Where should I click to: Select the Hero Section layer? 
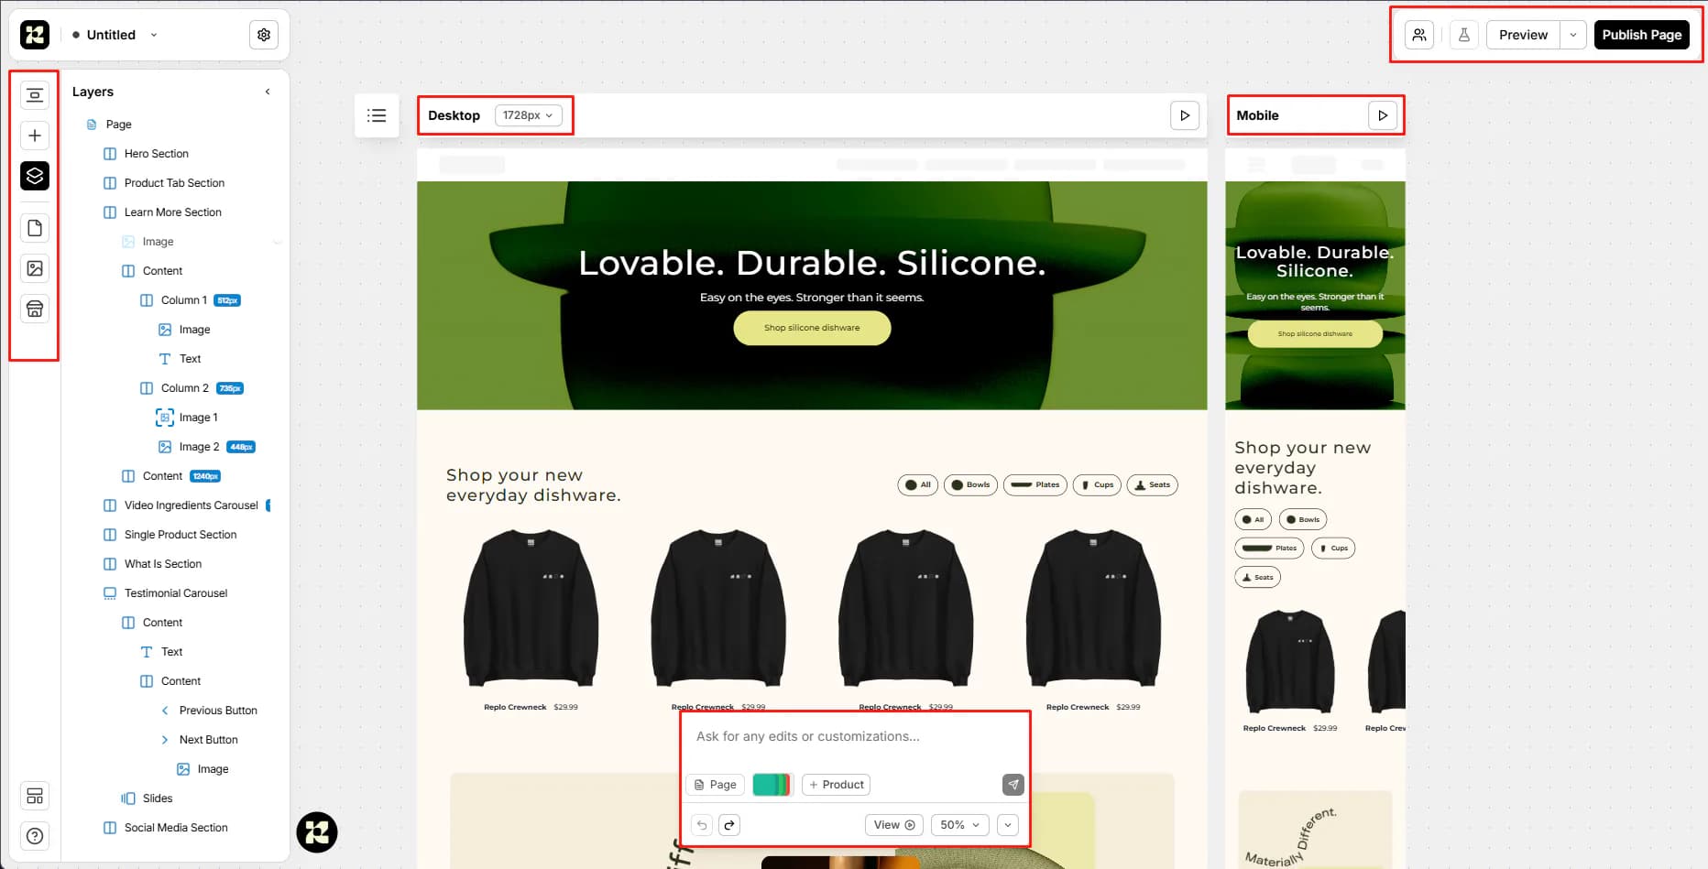[x=157, y=154]
